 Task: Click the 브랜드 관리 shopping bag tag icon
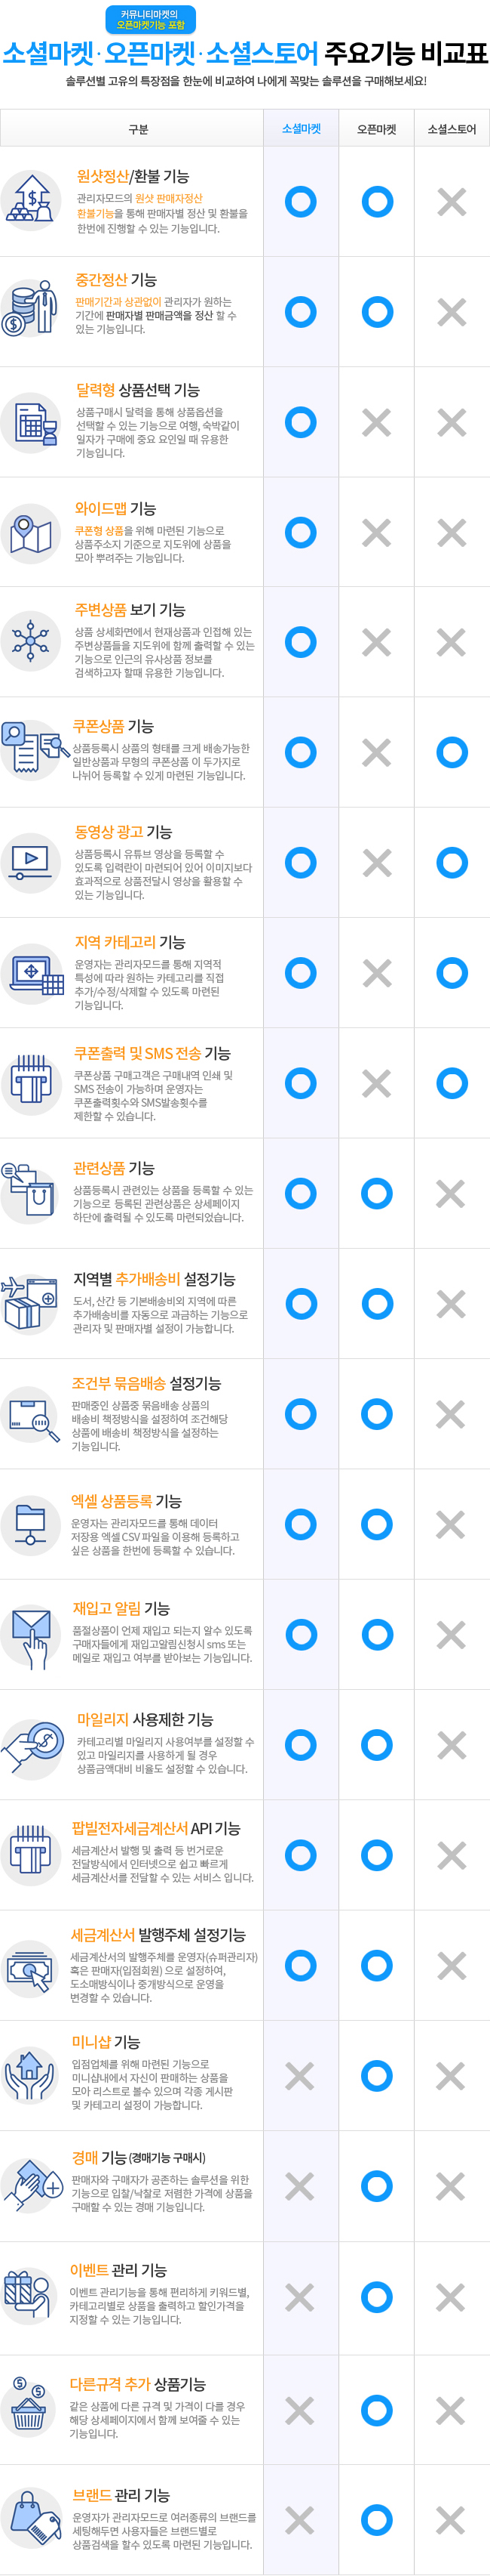pos(31,2517)
